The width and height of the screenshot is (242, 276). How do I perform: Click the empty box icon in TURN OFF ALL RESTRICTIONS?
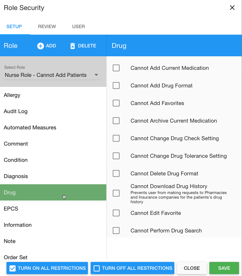click(97, 268)
